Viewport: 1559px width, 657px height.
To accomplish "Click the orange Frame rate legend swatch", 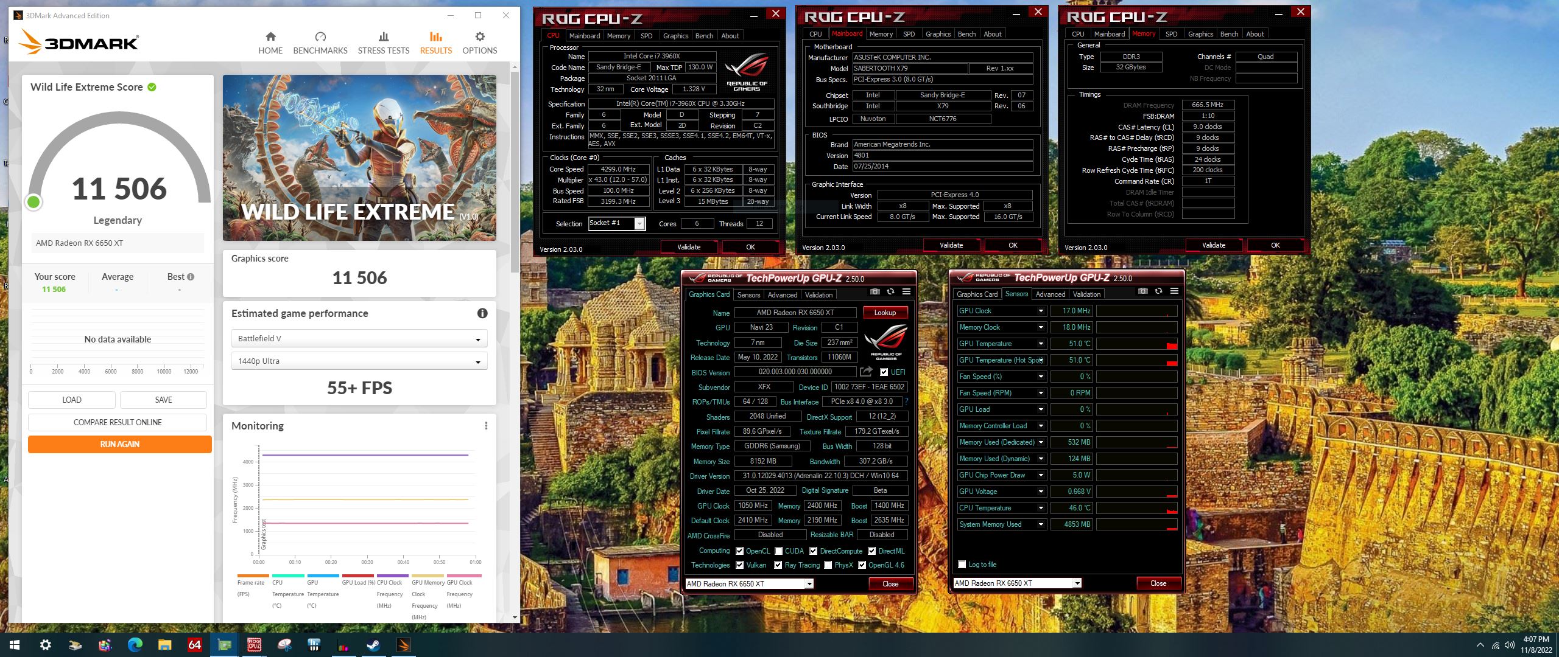I will click(x=253, y=575).
